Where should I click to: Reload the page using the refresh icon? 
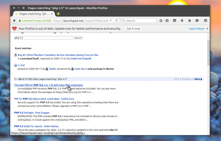pos(117,21)
